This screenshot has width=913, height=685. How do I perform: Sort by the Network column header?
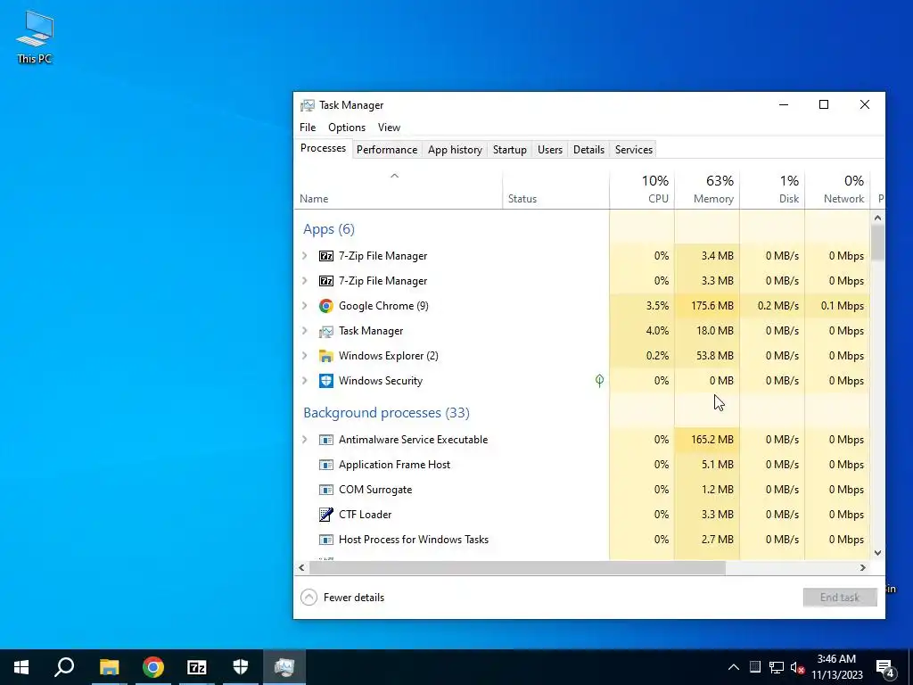click(x=837, y=189)
